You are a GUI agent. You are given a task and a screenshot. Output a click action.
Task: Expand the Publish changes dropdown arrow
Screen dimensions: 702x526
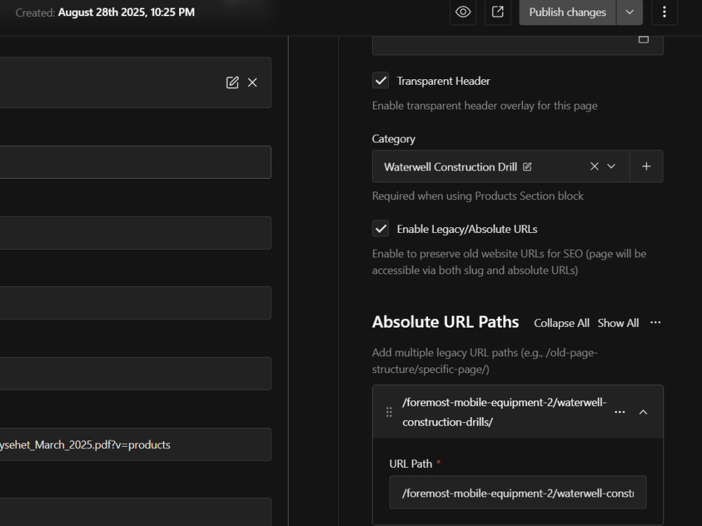click(630, 12)
